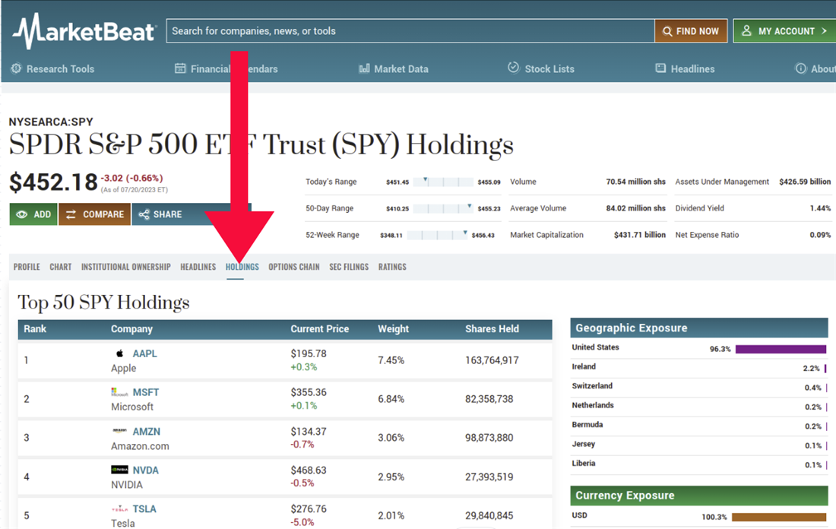Viewport: 836px width, 529px height.
Task: Click the MarketBeat logo
Action: point(84,31)
